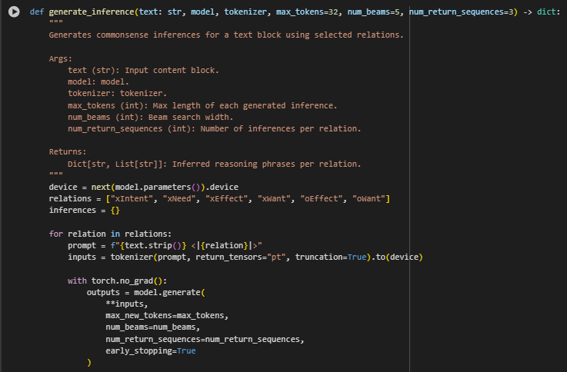Click the 'outputs = model.generate(' line
This screenshot has height=372, width=567.
point(145,293)
